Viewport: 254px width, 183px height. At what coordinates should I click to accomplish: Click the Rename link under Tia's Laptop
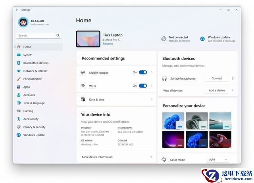click(108, 44)
